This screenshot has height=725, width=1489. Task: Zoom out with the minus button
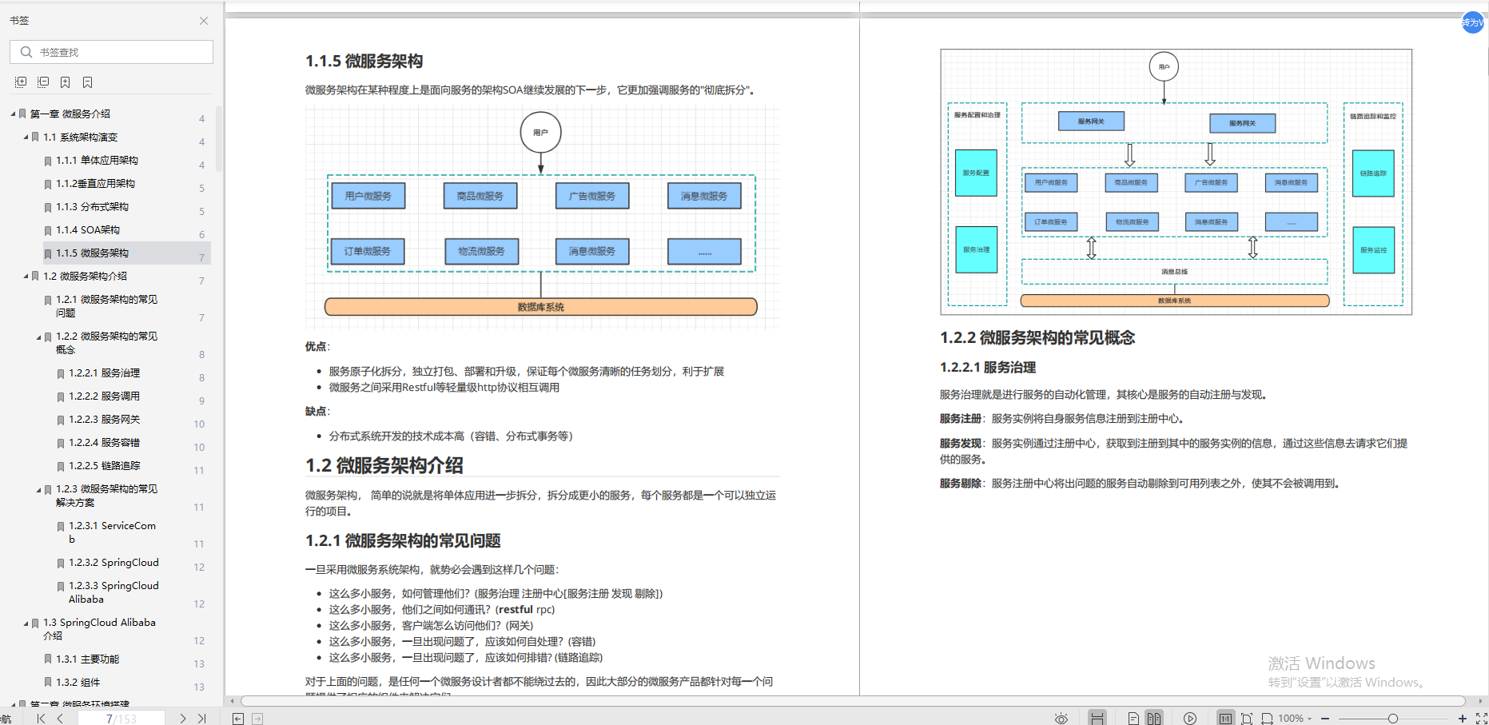tap(1325, 719)
